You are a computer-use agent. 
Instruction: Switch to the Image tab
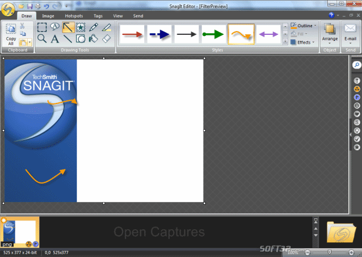coord(48,16)
